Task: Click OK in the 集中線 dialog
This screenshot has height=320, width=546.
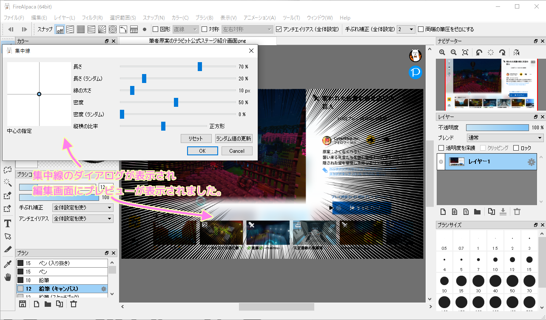Action: [202, 151]
